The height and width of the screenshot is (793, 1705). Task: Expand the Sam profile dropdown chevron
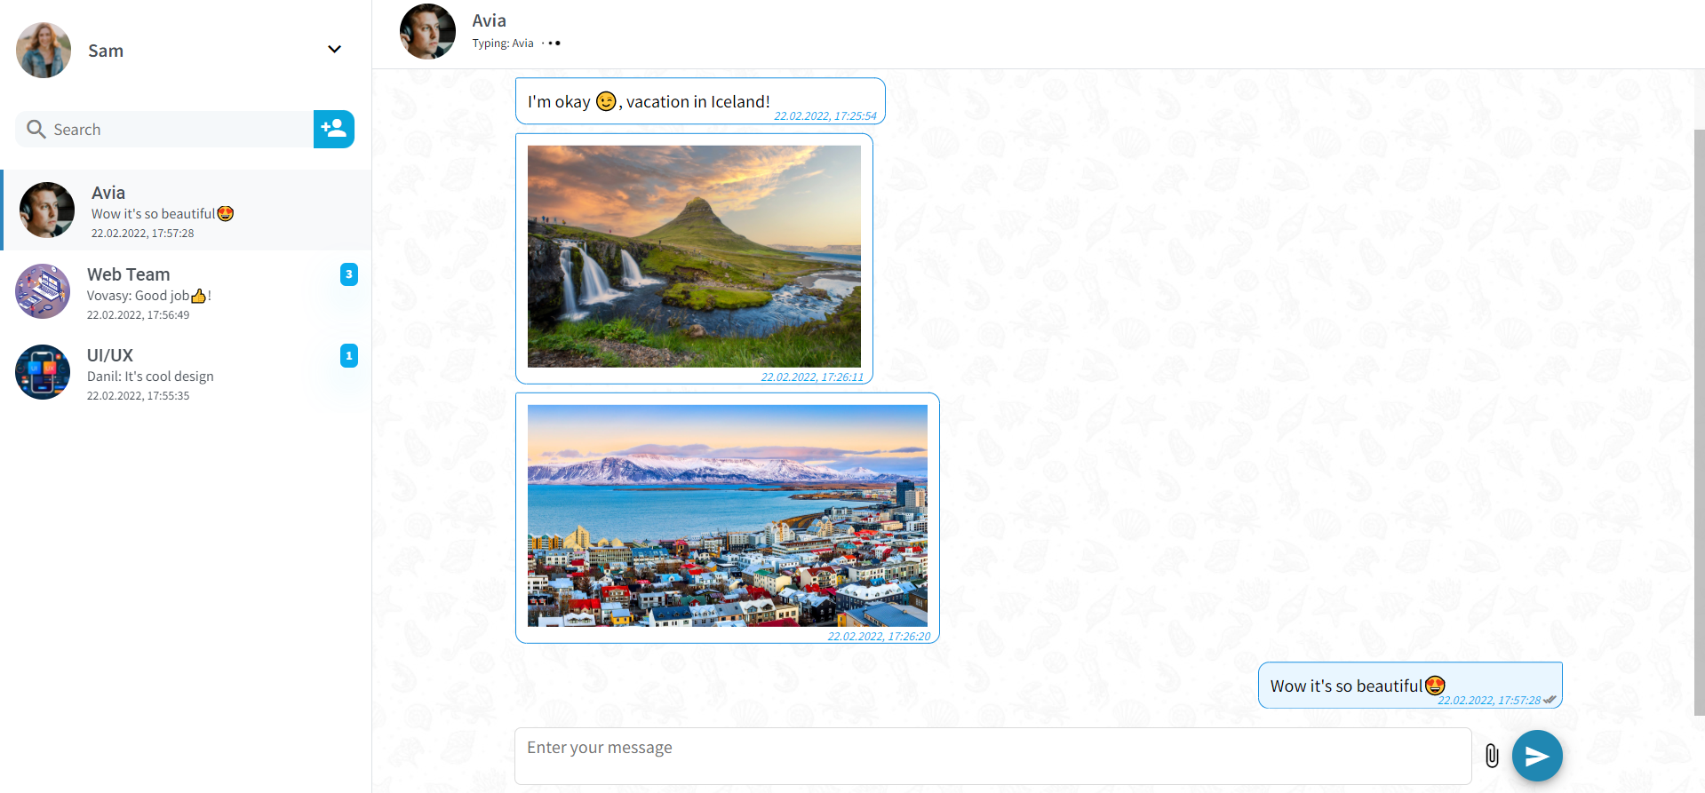coord(334,50)
